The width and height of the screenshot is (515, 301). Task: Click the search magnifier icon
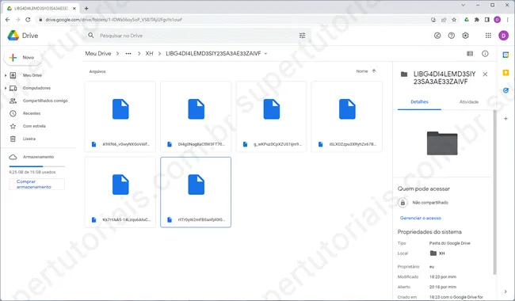click(91, 36)
